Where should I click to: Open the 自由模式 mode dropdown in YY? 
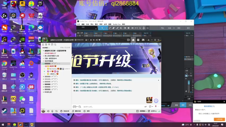pyautogui.click(x=46, y=48)
